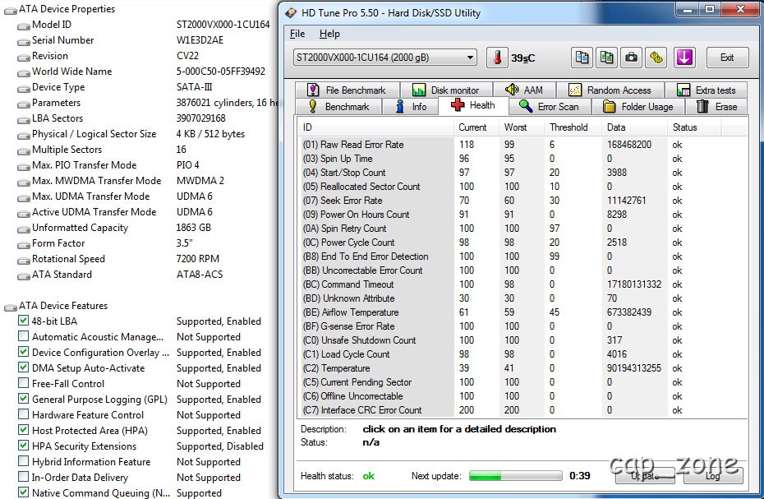Click the drive icon beside Model ID
This screenshot has width=764, height=499.
(23, 25)
